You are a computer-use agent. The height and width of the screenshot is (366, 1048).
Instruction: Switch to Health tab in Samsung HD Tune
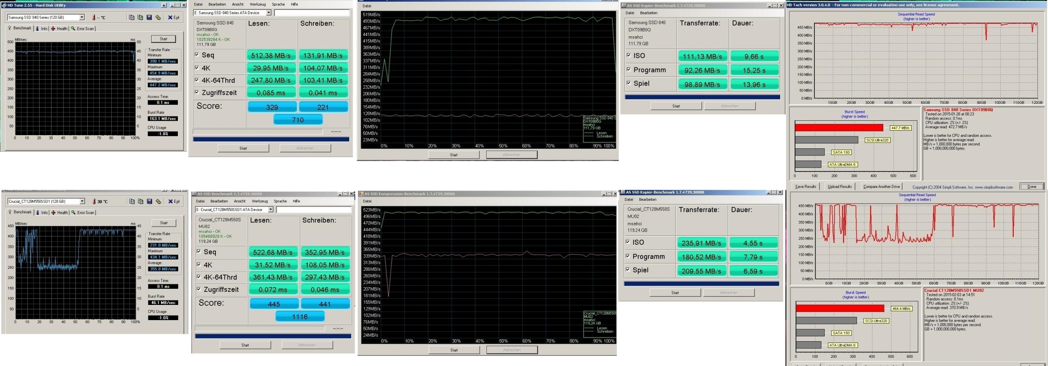click(59, 28)
